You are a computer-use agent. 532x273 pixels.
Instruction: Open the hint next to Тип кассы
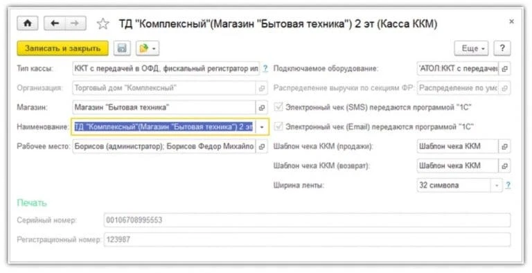click(x=265, y=69)
